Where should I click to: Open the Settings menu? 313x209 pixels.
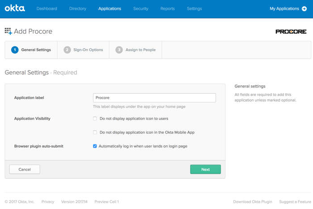[195, 9]
